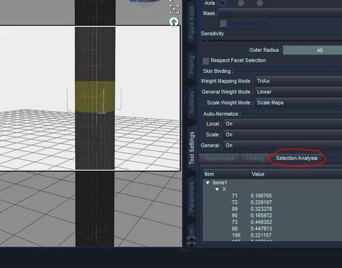Open the Posing side tab

click(192, 64)
